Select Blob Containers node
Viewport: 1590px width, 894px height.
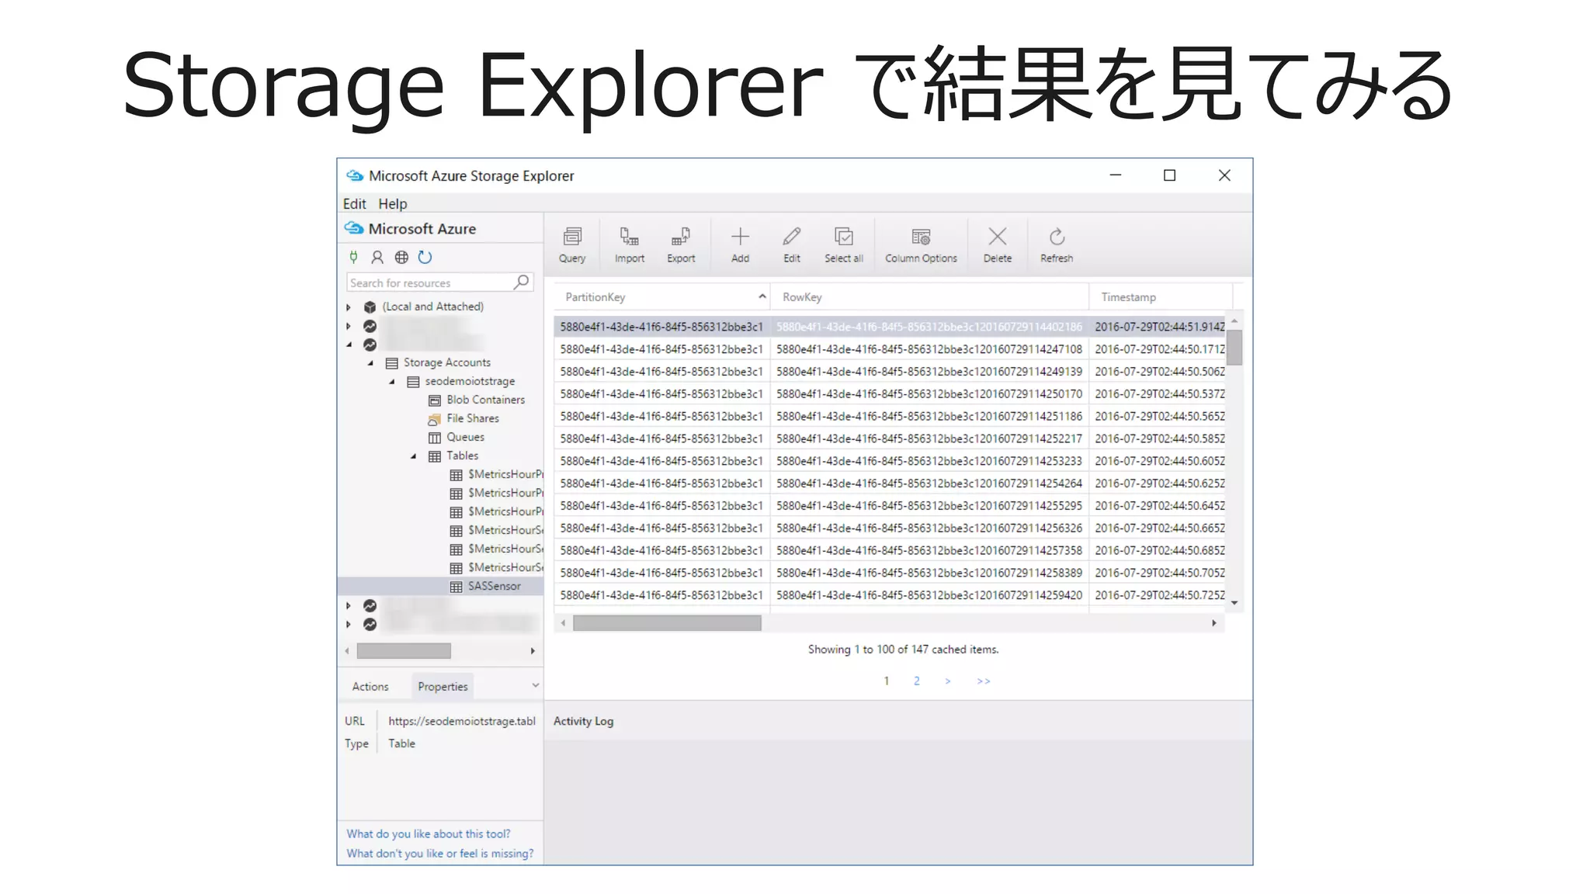point(485,400)
